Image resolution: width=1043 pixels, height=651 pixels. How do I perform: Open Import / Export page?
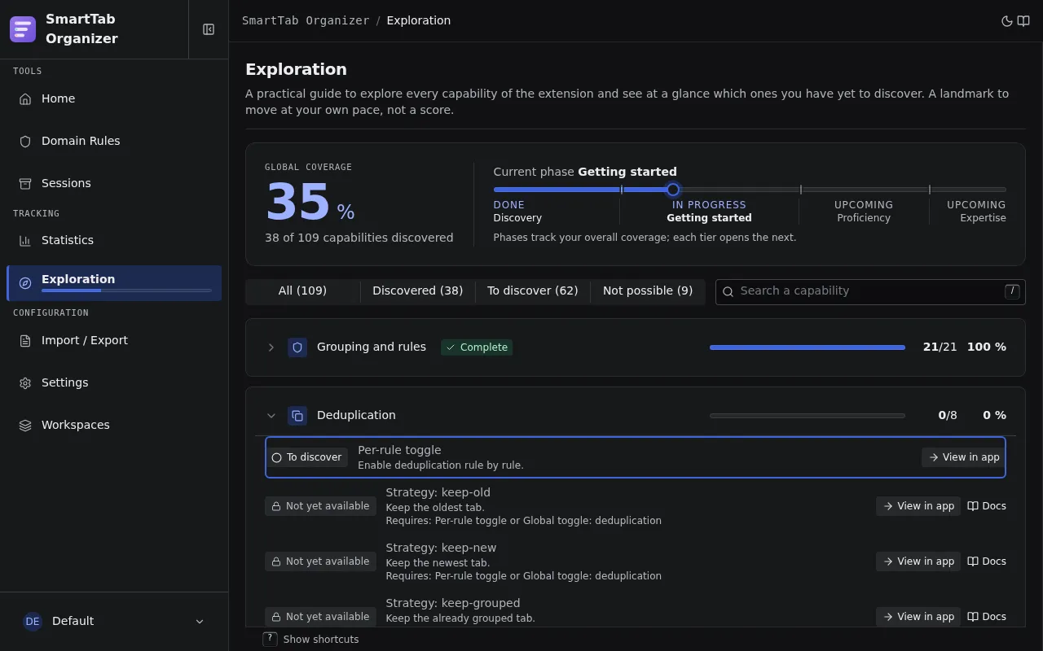click(114, 341)
